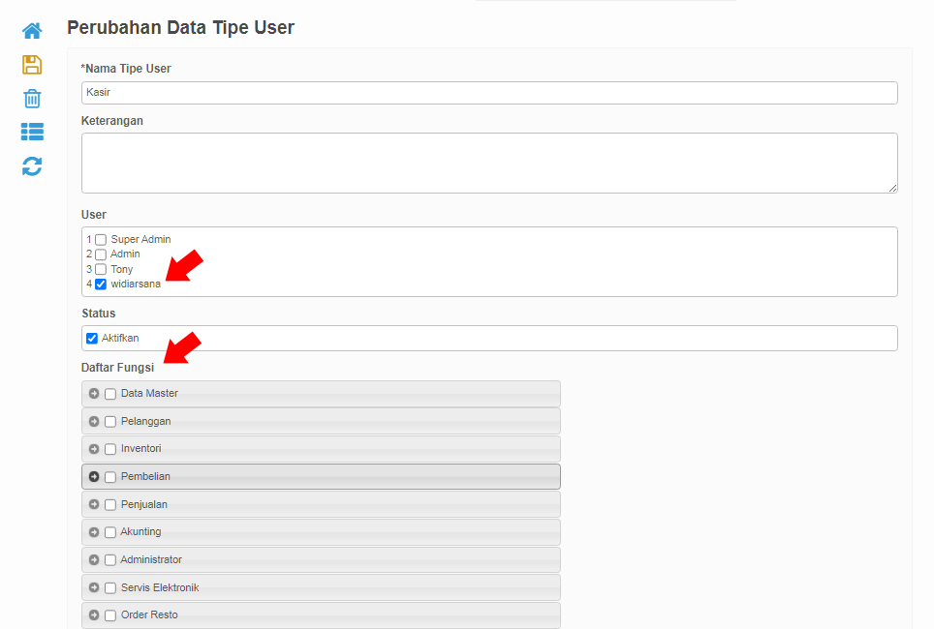Select the Penjualan label text
Viewport: 934px width, 629px height.
pos(144,504)
